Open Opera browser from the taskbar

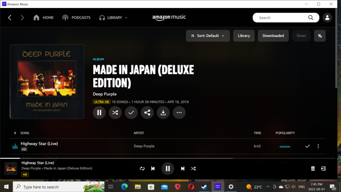(x=191, y=187)
